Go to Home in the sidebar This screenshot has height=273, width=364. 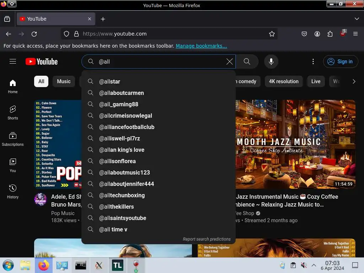click(13, 86)
